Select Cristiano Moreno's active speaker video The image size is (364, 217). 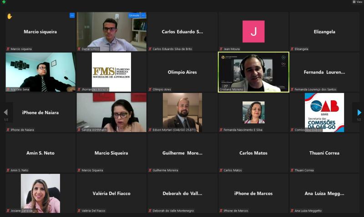tap(253, 72)
